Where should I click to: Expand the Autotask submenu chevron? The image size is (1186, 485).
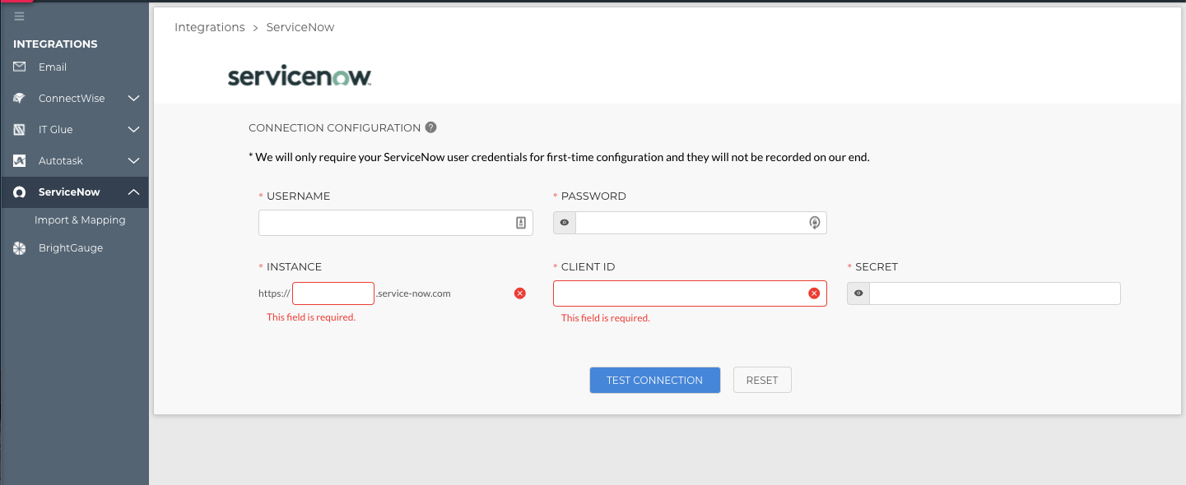tap(134, 161)
